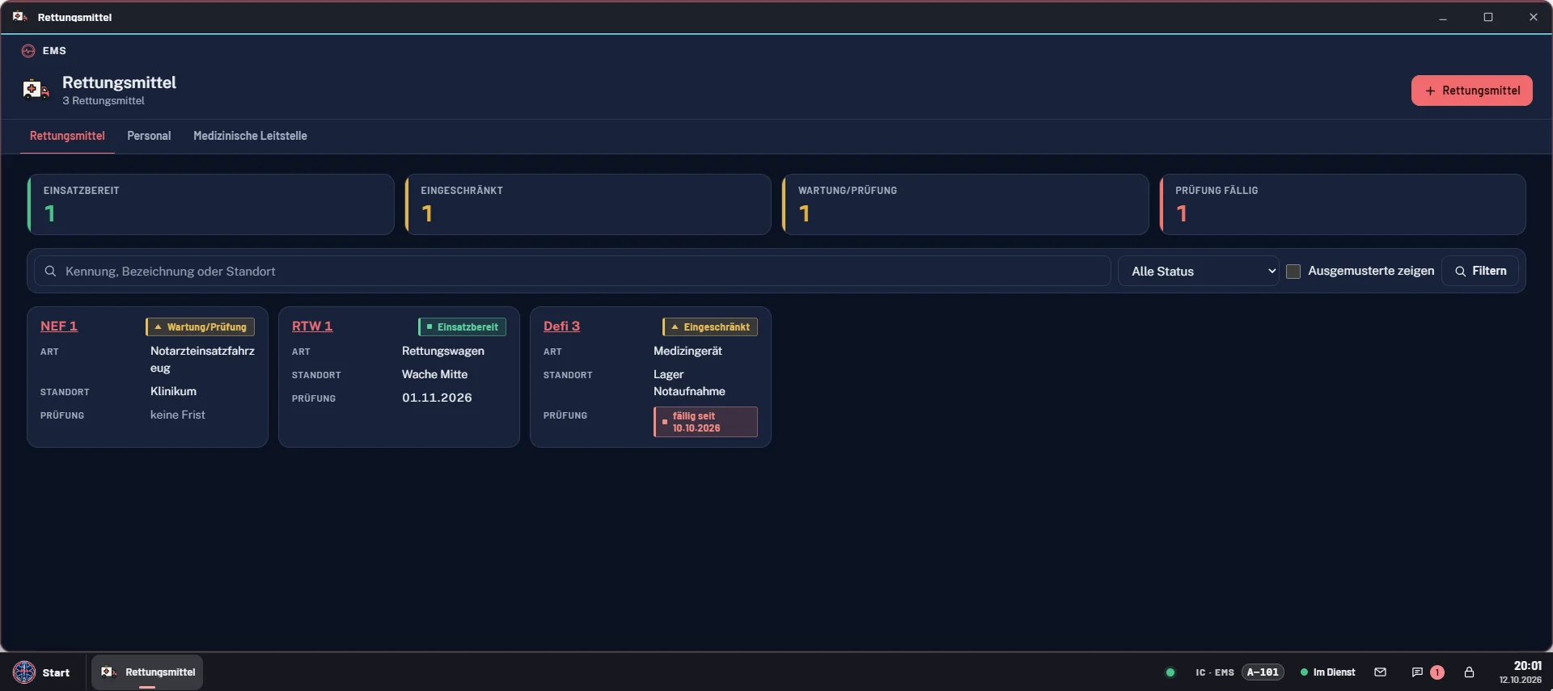Click the A-101 unit badge in the taskbar
Image resolution: width=1553 pixels, height=691 pixels.
tap(1263, 672)
